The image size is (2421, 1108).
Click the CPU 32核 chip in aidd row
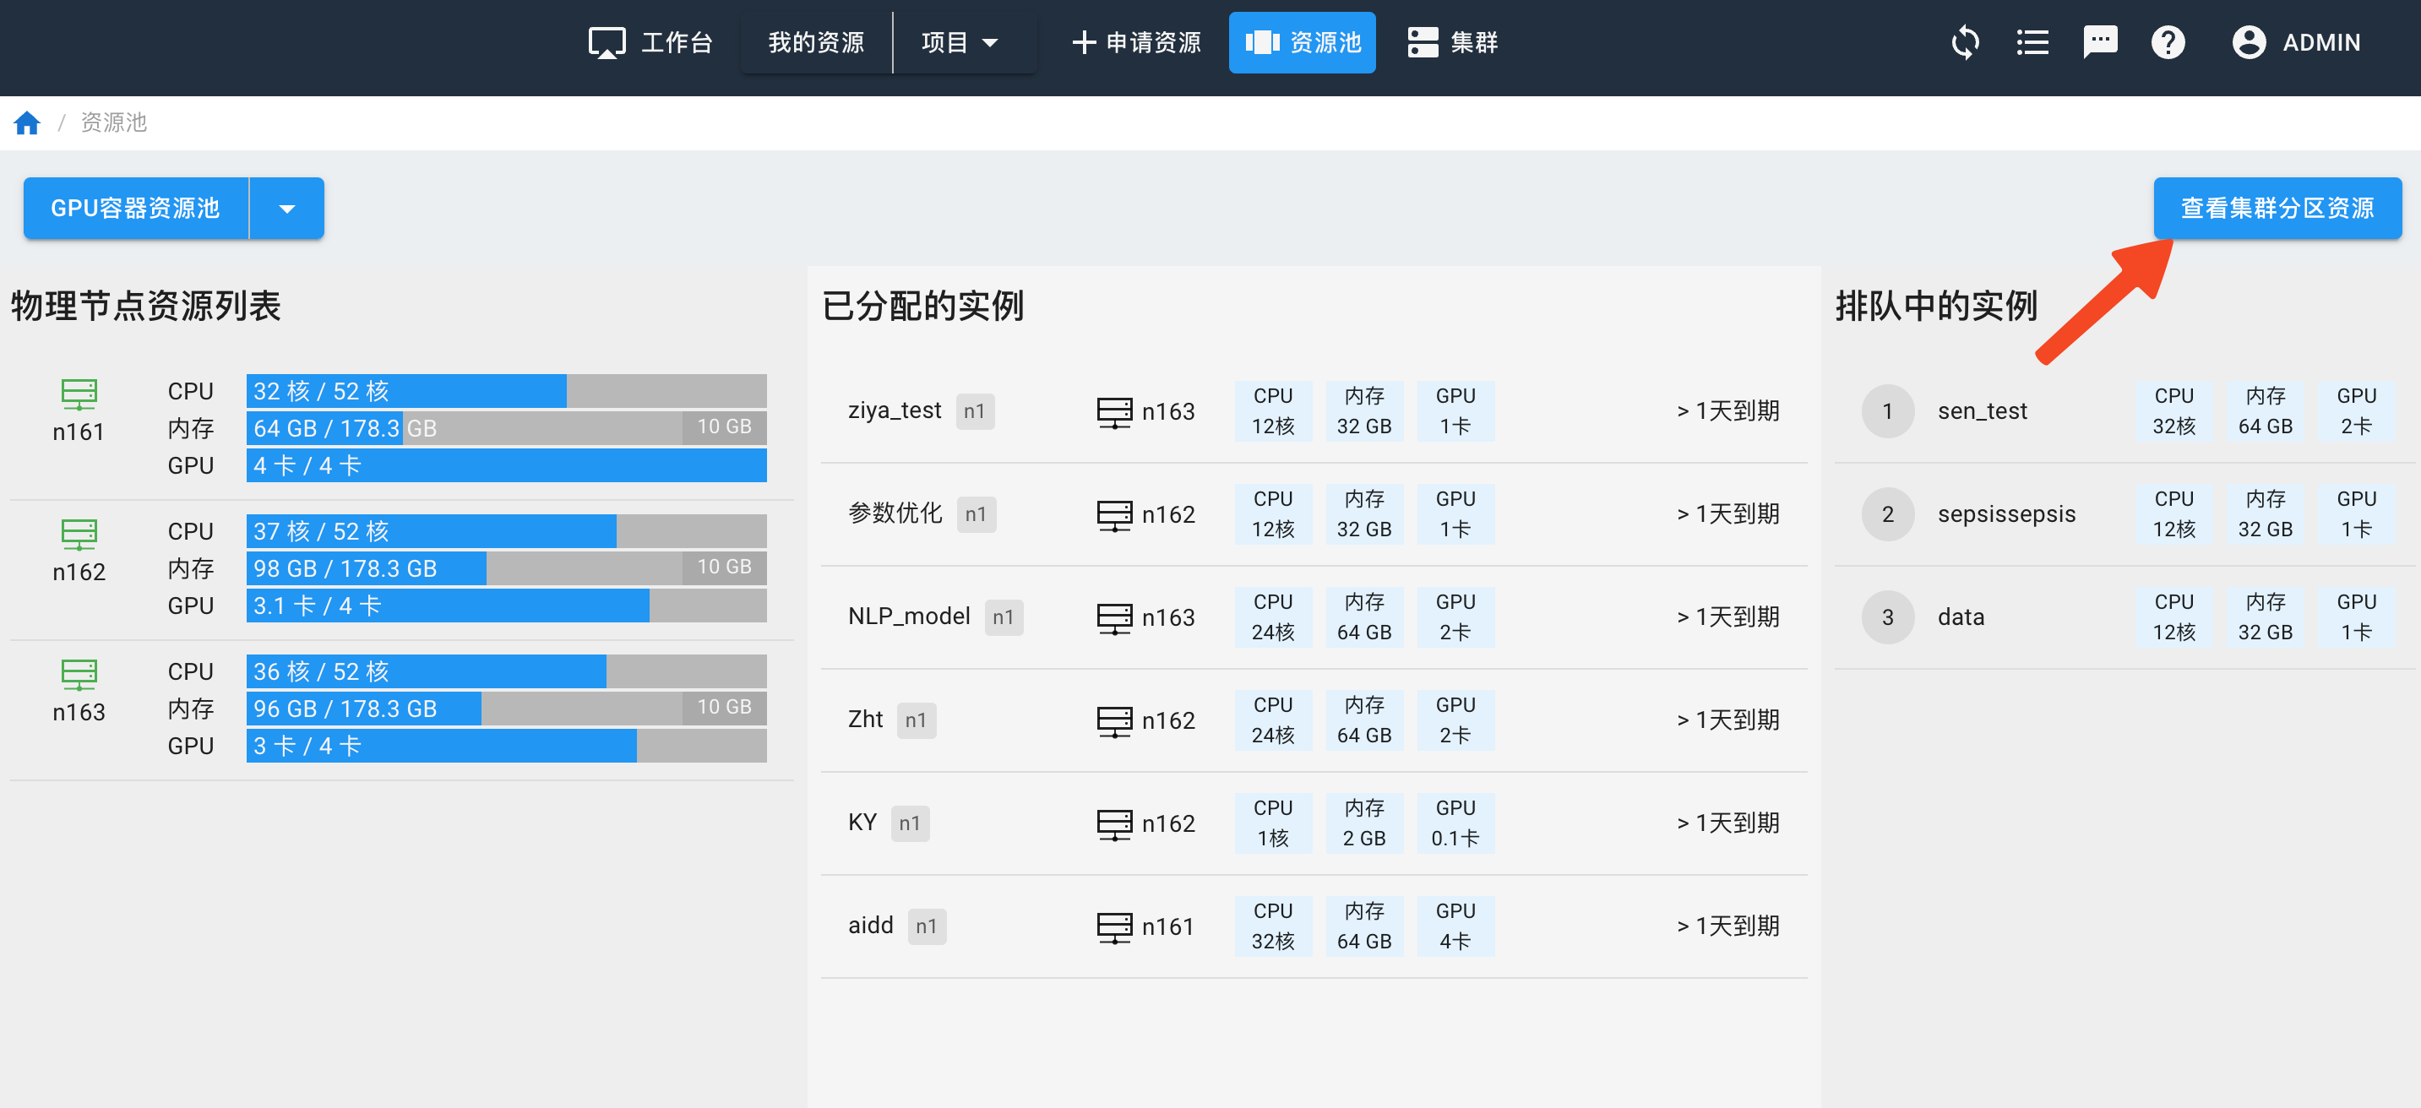pos(1272,926)
